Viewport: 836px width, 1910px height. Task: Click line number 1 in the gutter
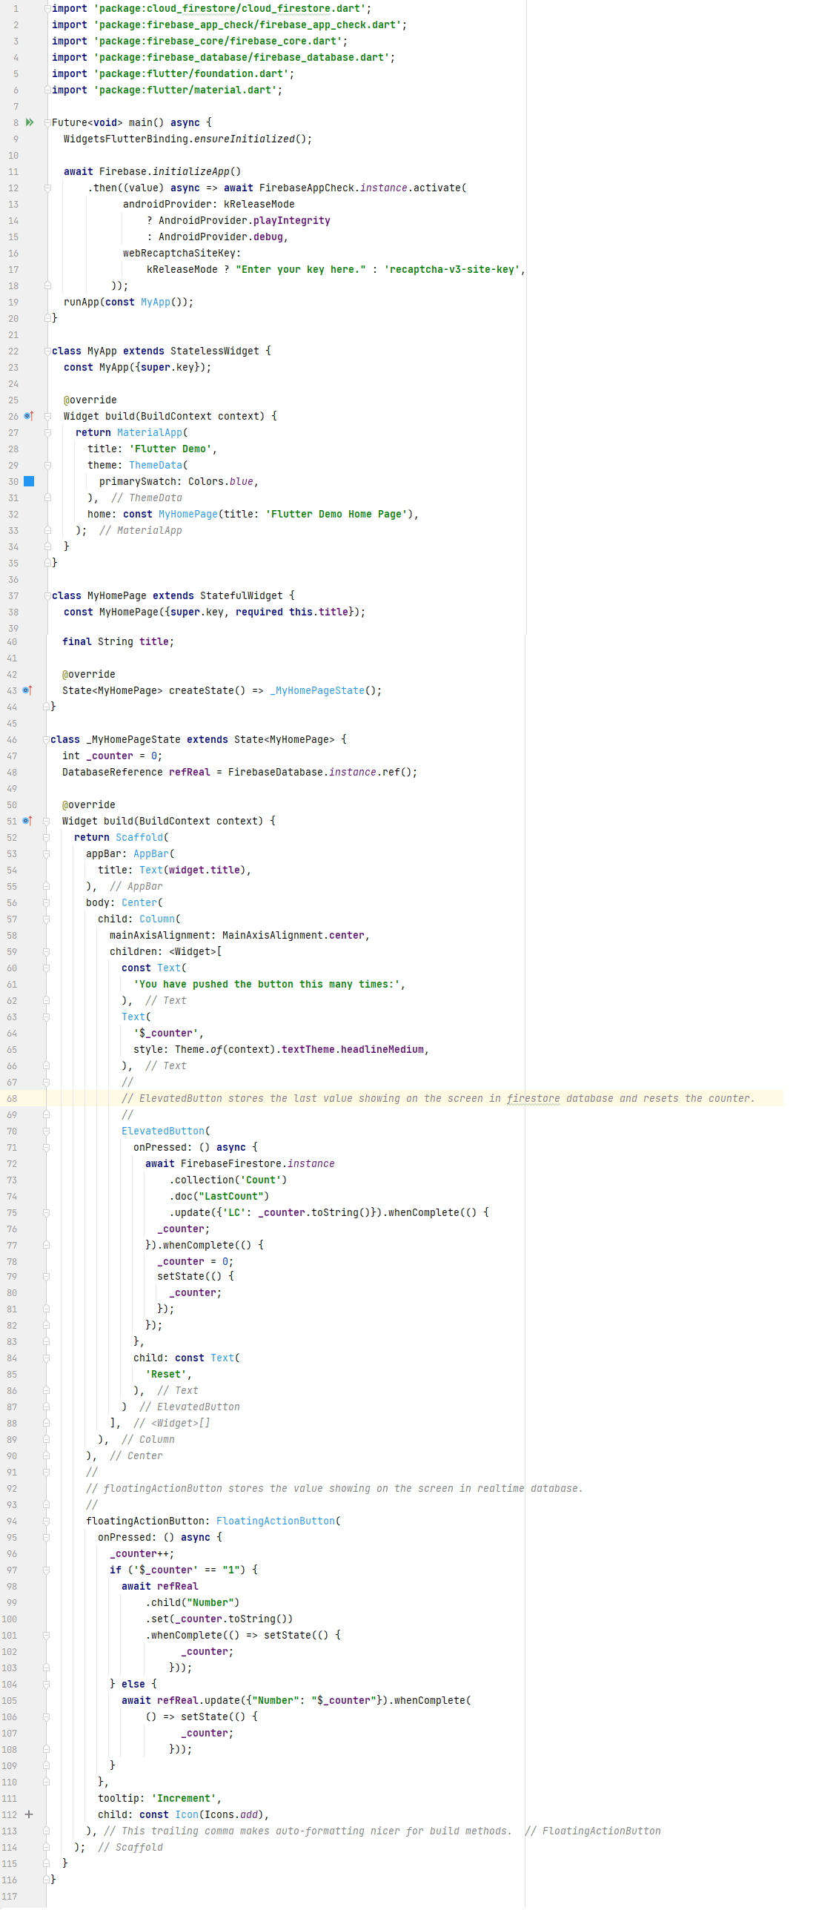pyautogui.click(x=16, y=8)
